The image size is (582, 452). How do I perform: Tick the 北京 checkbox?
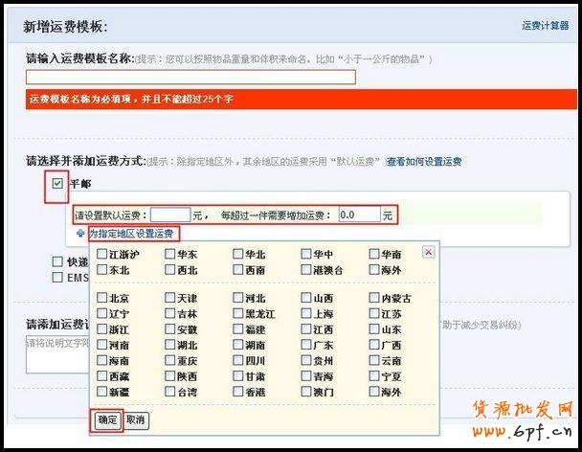coord(101,299)
